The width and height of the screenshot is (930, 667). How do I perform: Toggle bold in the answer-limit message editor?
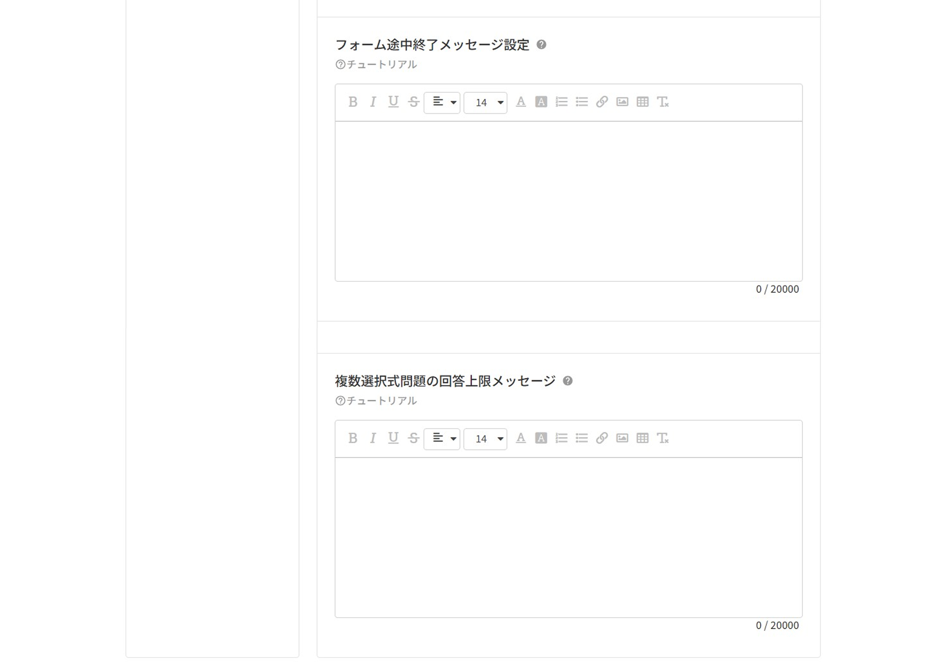(x=353, y=439)
